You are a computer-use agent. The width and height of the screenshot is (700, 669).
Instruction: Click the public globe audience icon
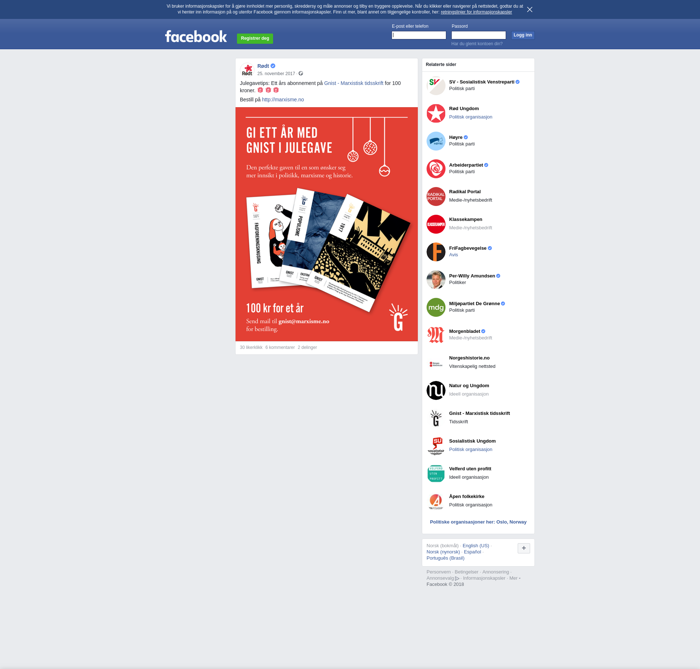[x=301, y=74]
